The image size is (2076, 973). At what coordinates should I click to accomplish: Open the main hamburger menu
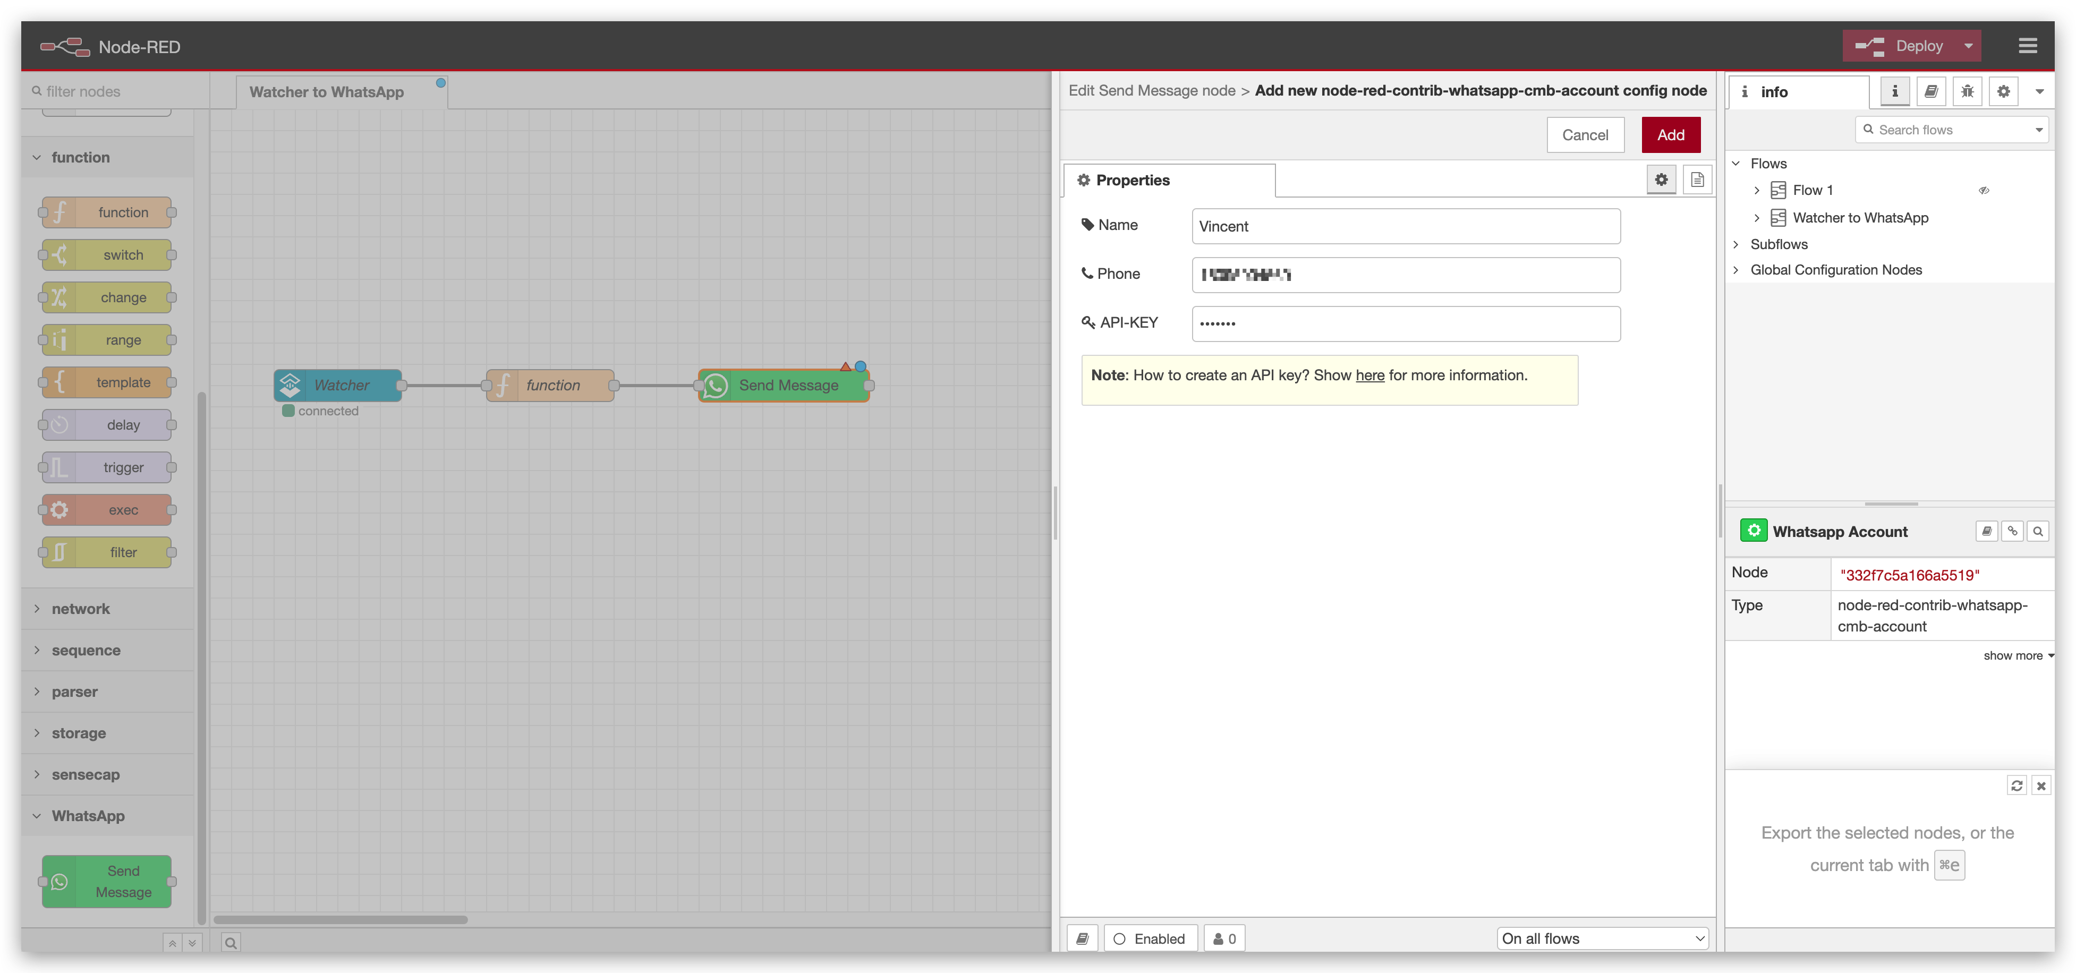pos(2028,46)
